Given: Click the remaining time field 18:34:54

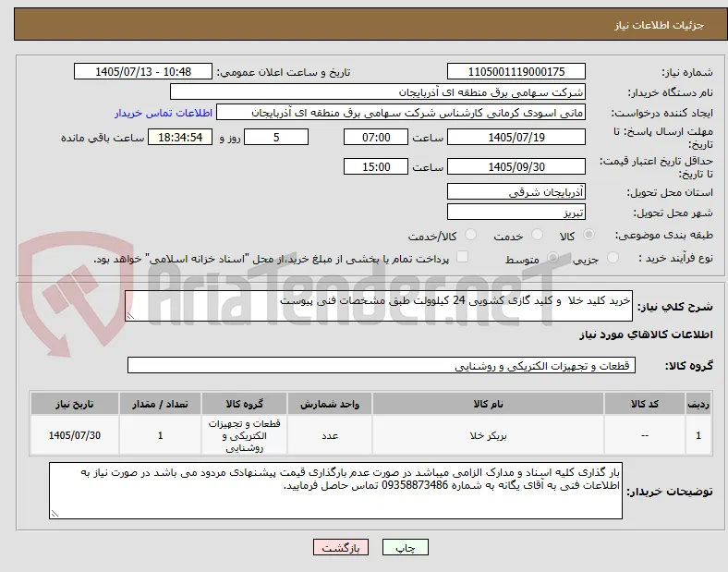Looking at the screenshot, I should tap(180, 138).
